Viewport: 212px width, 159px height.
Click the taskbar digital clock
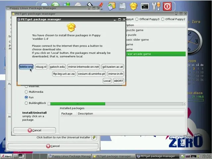(207, 156)
